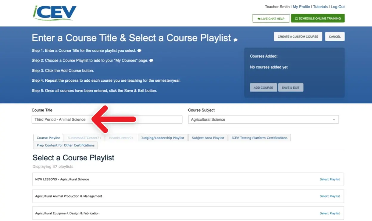The width and height of the screenshot is (372, 221).
Task: Open the Tutorials link
Action: 320,7
